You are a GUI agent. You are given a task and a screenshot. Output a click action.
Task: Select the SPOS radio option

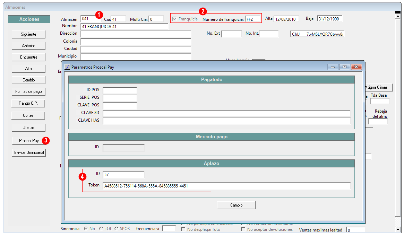tap(117, 228)
